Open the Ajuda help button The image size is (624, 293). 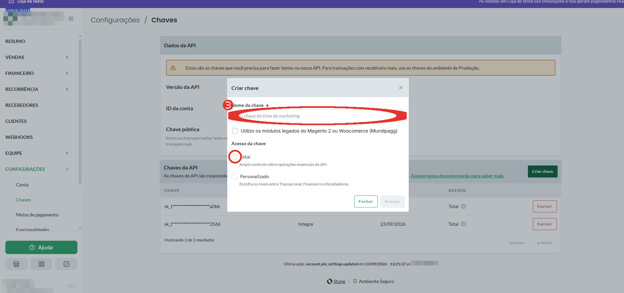tap(41, 247)
